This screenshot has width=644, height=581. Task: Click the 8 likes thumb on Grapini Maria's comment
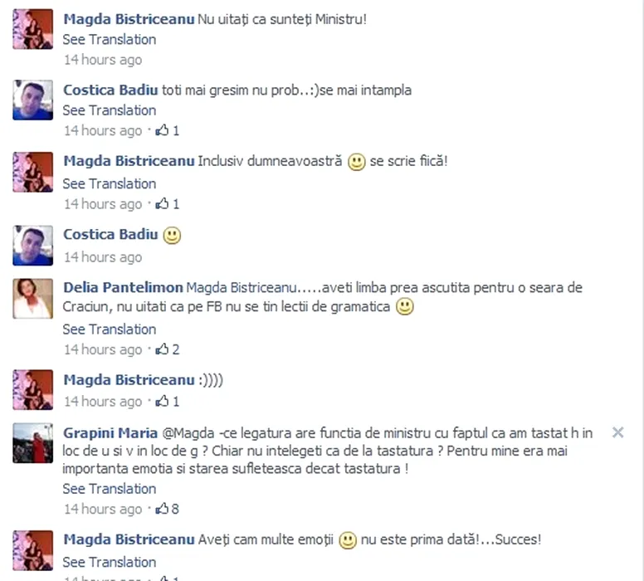[x=162, y=509]
